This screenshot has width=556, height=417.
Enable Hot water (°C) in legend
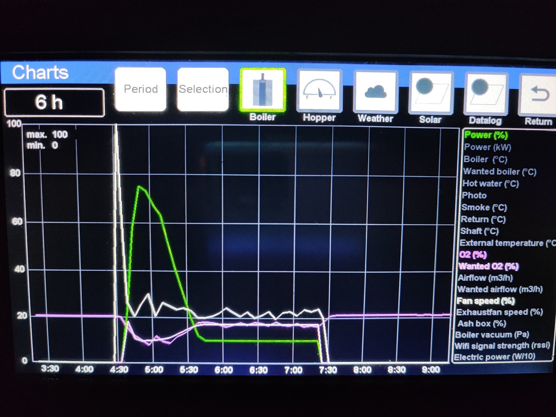[x=490, y=183]
